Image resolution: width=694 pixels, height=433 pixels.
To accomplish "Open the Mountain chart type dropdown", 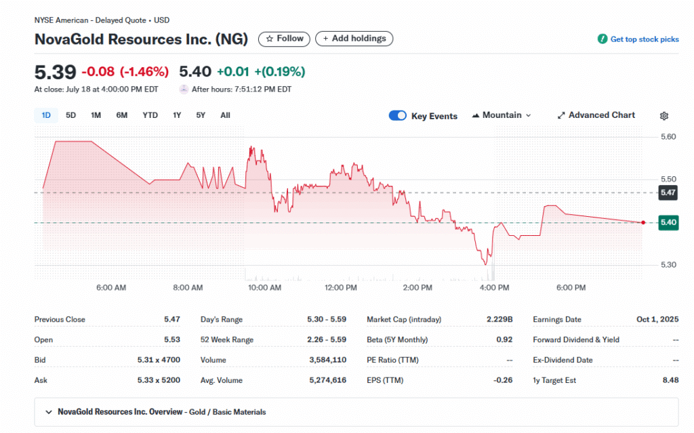I will [x=502, y=115].
